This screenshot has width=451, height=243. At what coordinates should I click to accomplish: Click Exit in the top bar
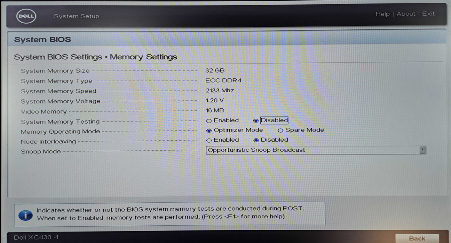[428, 14]
